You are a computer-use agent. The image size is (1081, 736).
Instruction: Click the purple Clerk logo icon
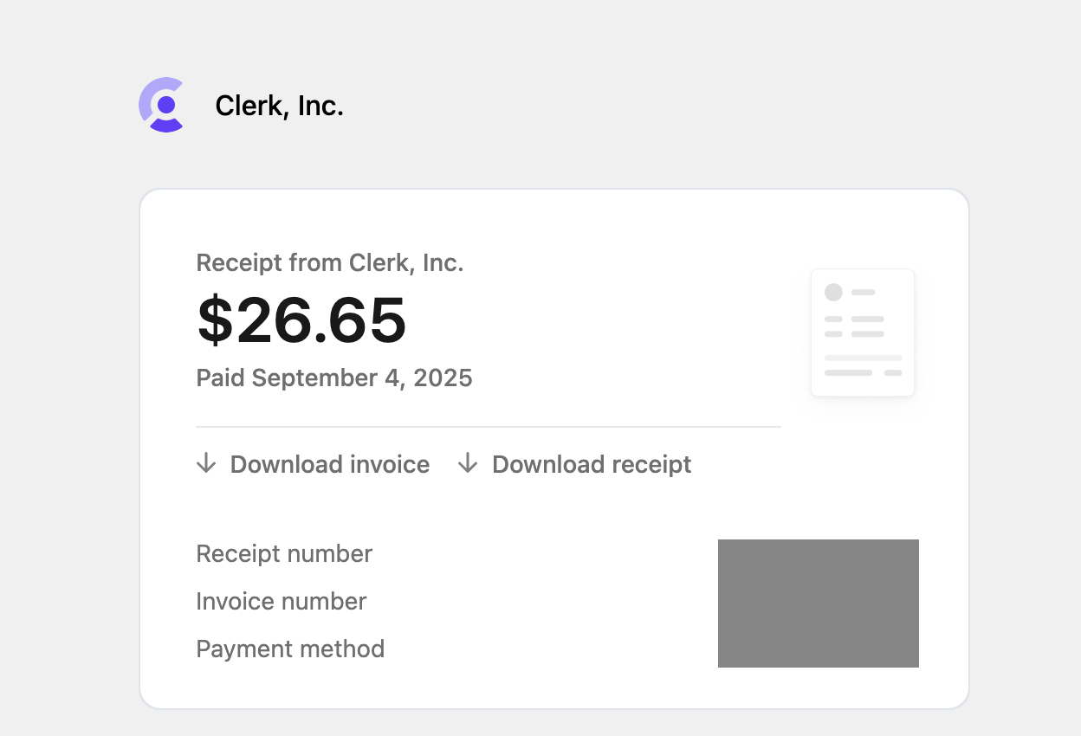coord(162,105)
